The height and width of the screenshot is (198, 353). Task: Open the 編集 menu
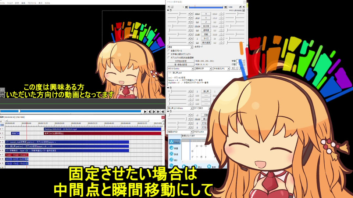click(23, 3)
